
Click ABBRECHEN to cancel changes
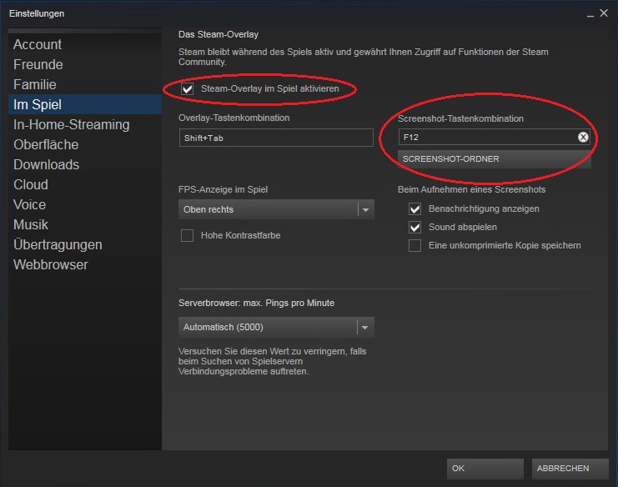(x=570, y=469)
